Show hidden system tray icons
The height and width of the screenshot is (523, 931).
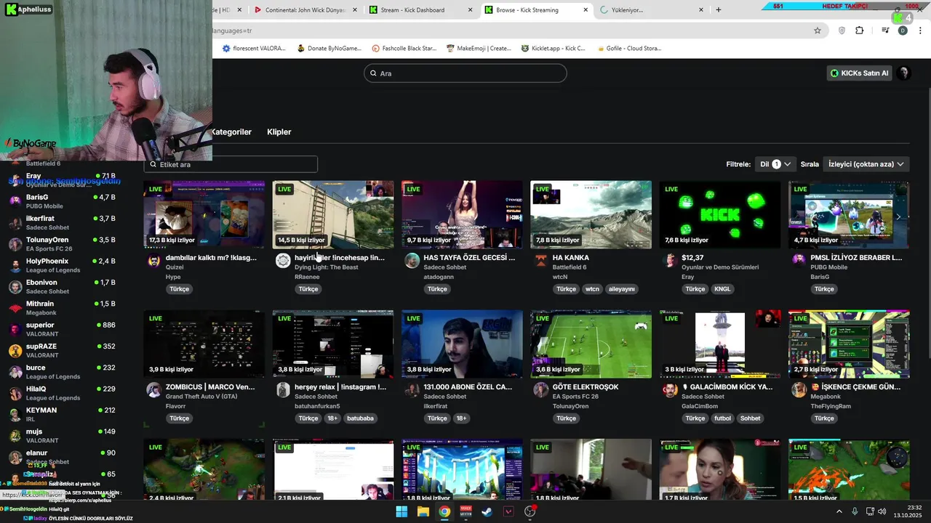[x=839, y=511]
